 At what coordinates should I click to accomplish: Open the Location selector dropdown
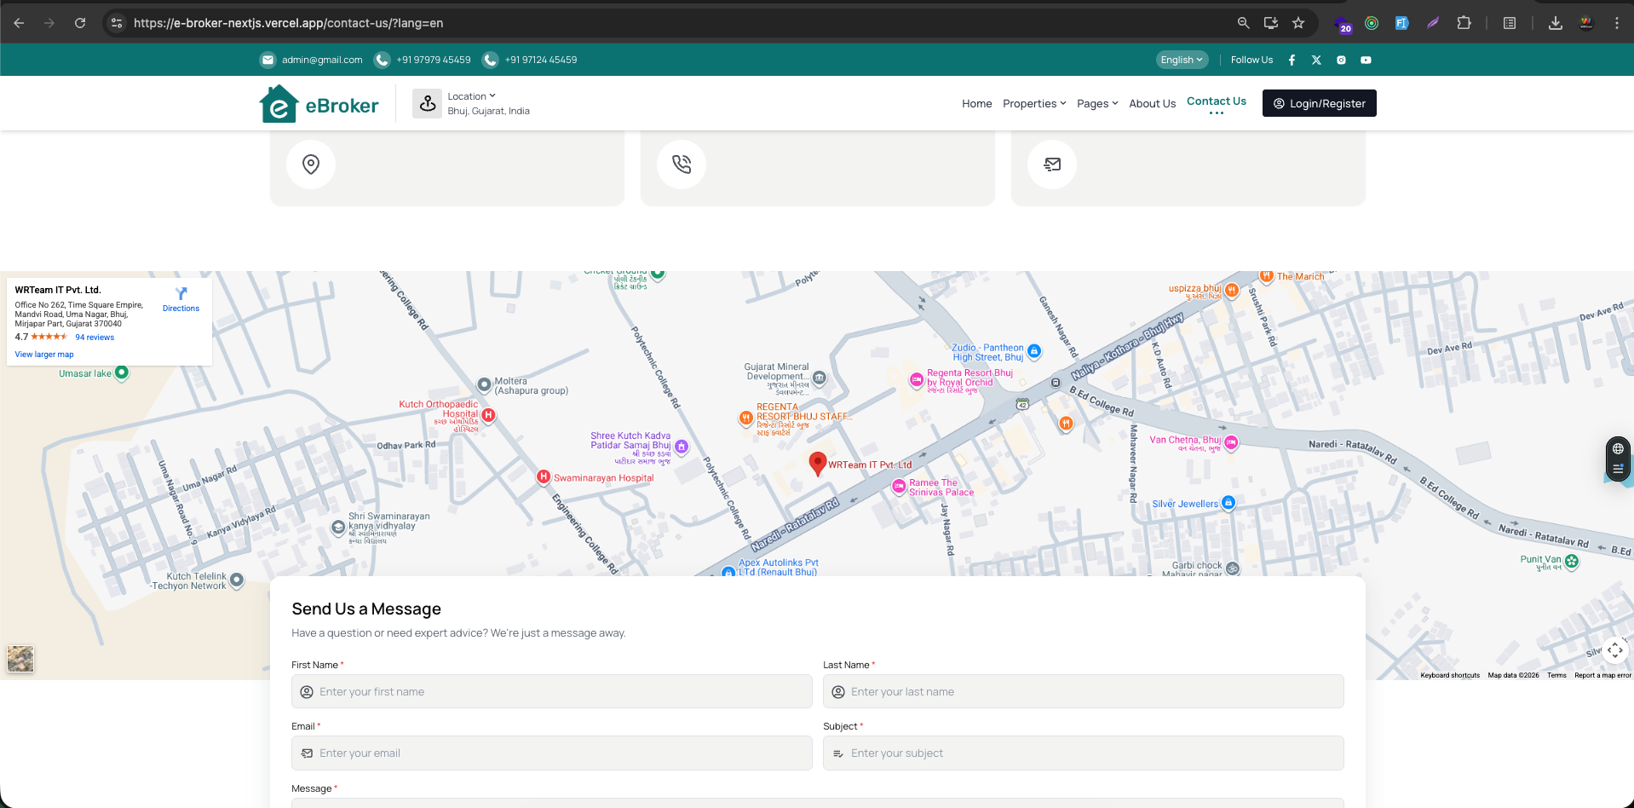[x=471, y=96]
